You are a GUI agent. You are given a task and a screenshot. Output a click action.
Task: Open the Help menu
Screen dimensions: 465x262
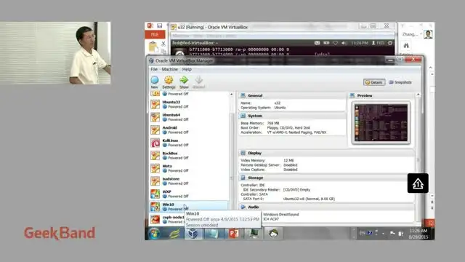pos(187,69)
